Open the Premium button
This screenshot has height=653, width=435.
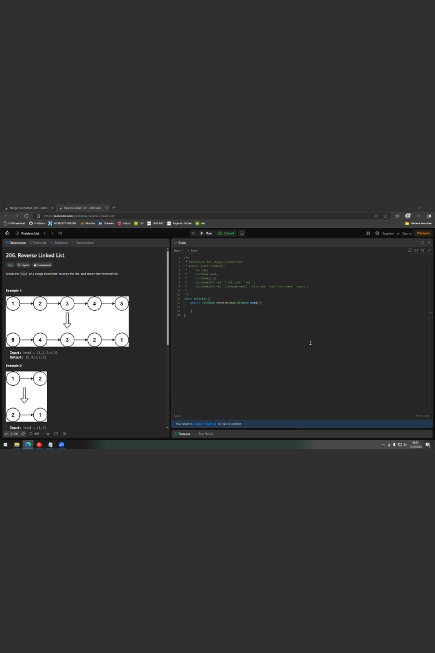click(423, 233)
